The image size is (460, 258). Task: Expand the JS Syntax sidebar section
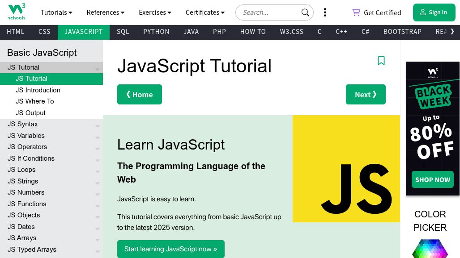51,124
